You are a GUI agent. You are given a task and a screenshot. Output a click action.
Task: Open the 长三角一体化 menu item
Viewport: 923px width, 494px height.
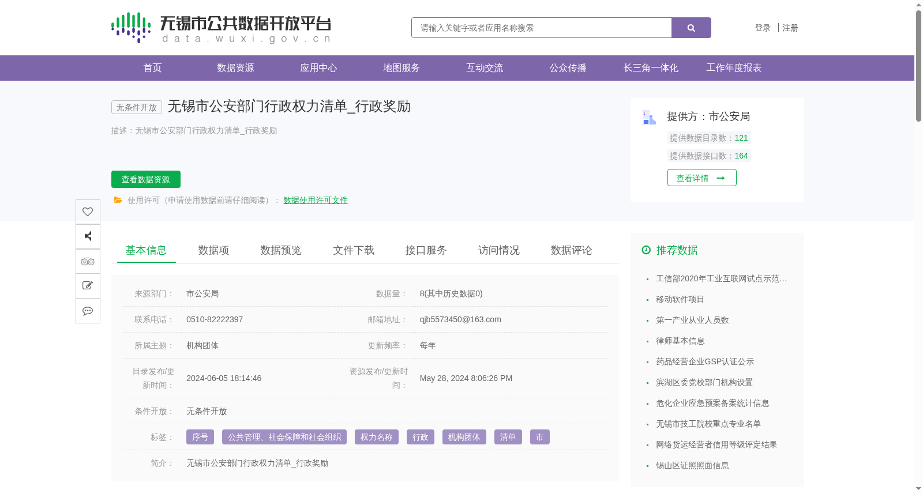(x=651, y=68)
